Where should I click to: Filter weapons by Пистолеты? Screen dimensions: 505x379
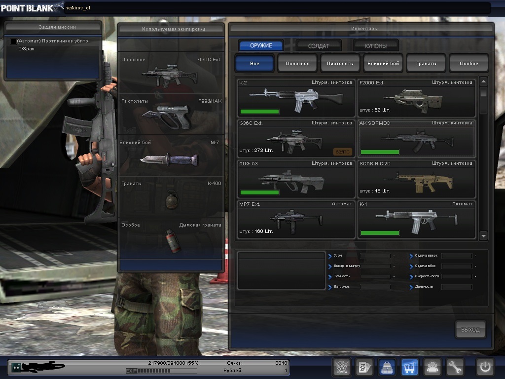[340, 64]
